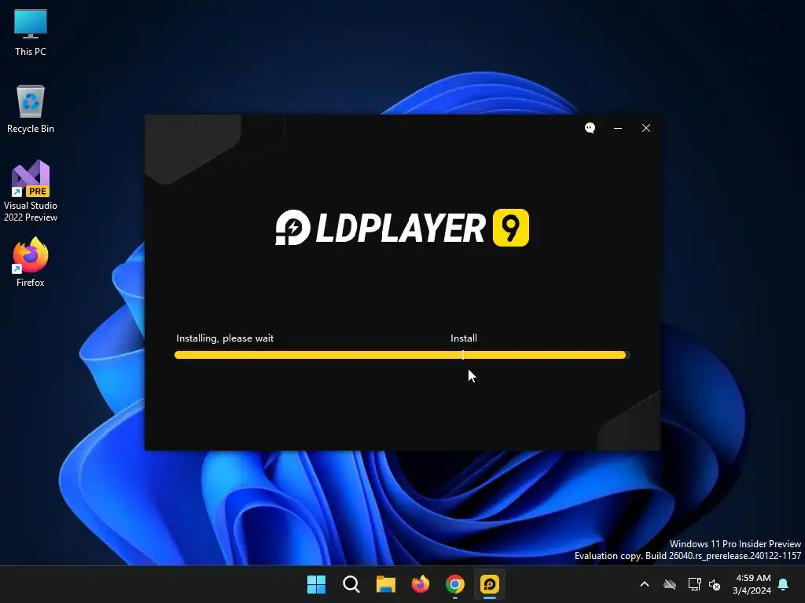Select the Recycle Bin desktop icon

click(31, 109)
